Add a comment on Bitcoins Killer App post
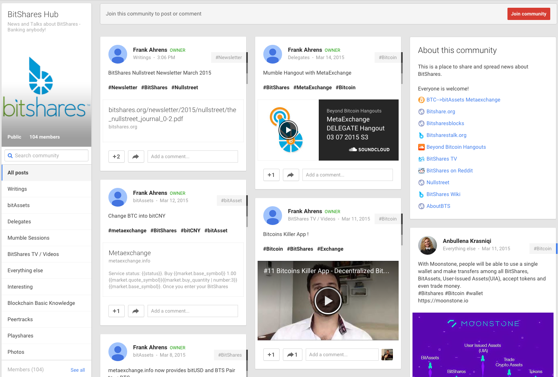 (342, 355)
